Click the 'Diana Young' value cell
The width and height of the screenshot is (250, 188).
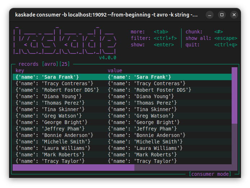[141, 97]
